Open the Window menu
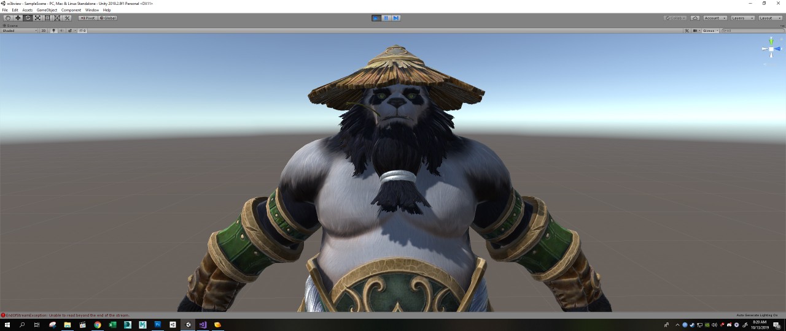Image resolution: width=786 pixels, height=331 pixels. (92, 10)
